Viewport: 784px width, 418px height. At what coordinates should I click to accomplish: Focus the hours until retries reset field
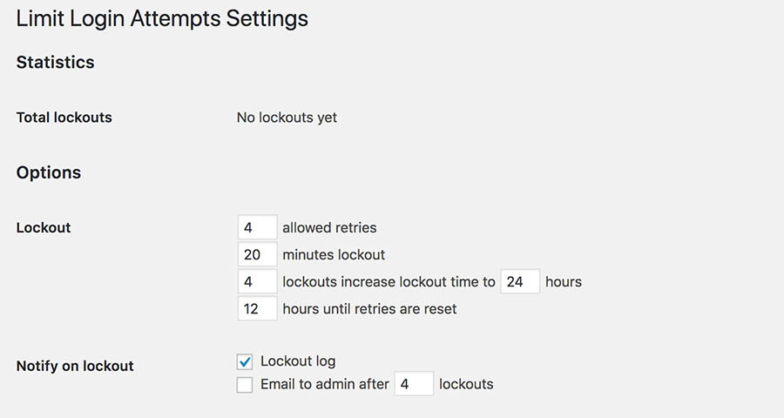[x=257, y=308]
